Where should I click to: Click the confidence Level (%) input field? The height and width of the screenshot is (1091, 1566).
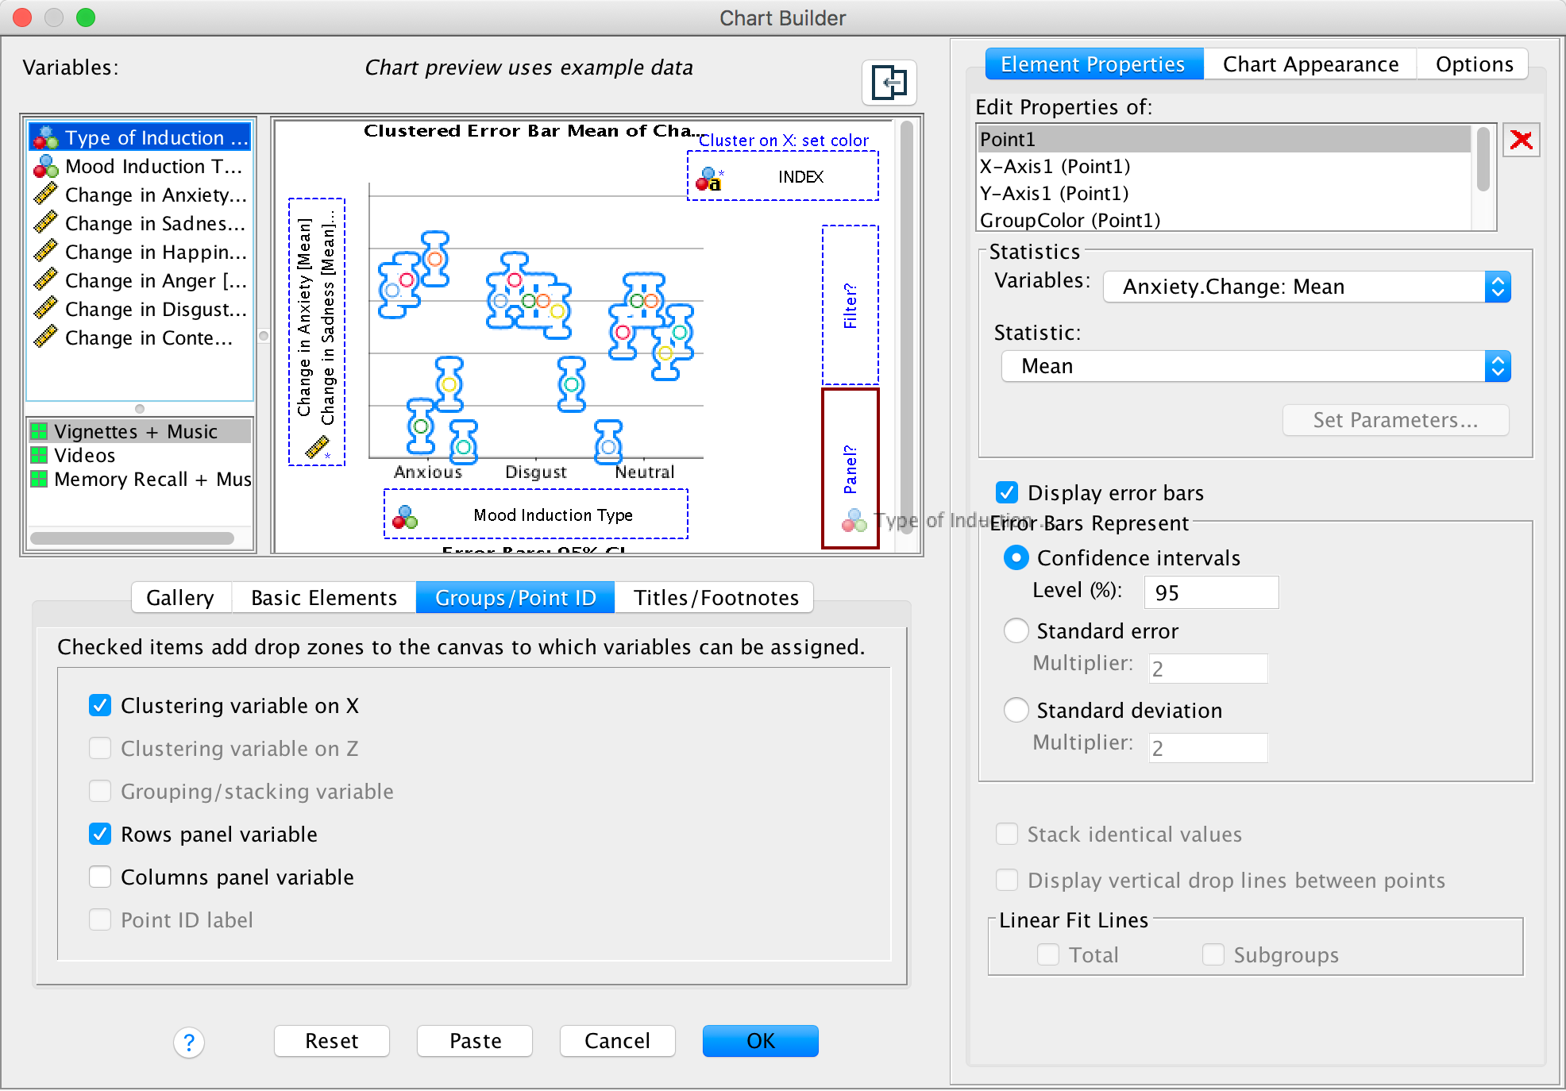(1210, 592)
